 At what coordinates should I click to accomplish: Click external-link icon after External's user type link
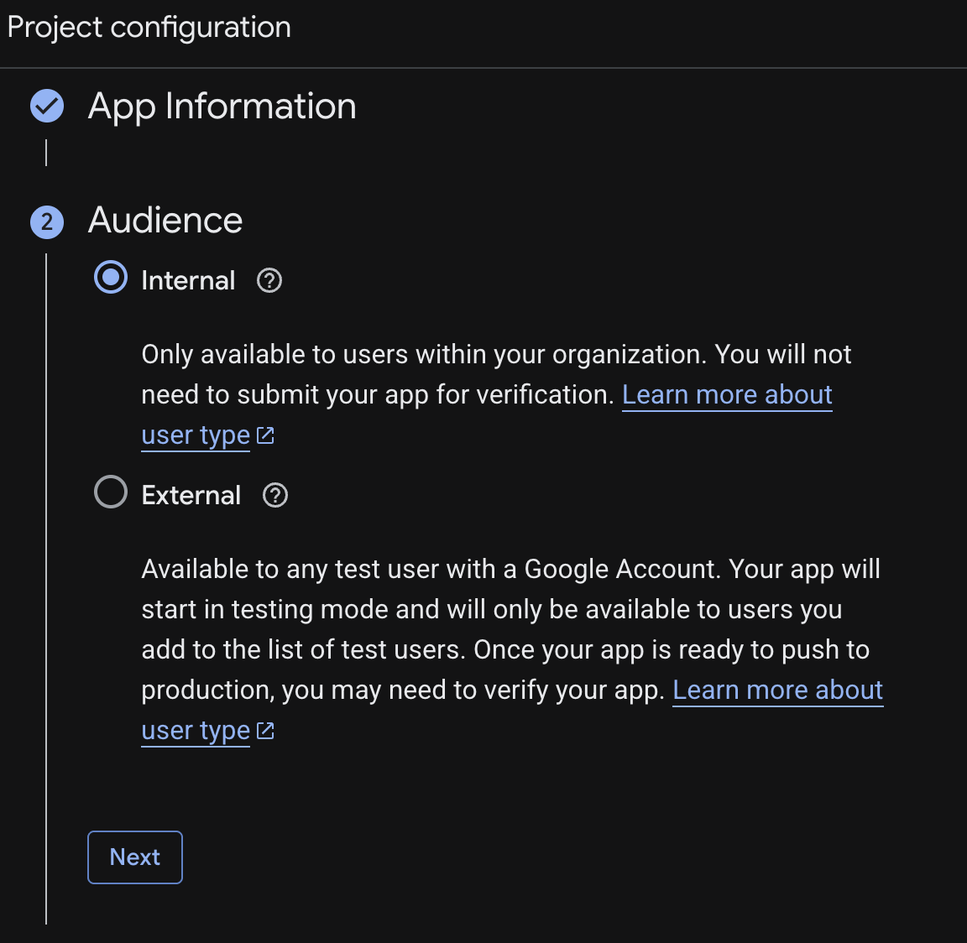coord(265,731)
